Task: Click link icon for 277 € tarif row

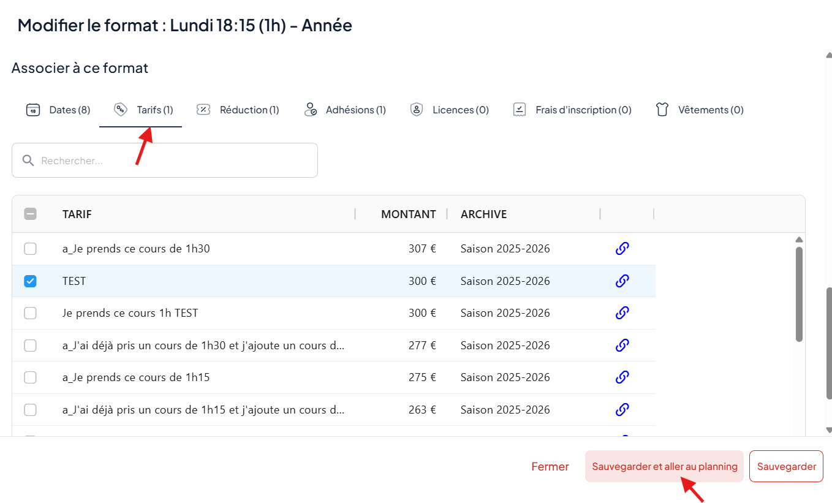Action: pyautogui.click(x=622, y=345)
